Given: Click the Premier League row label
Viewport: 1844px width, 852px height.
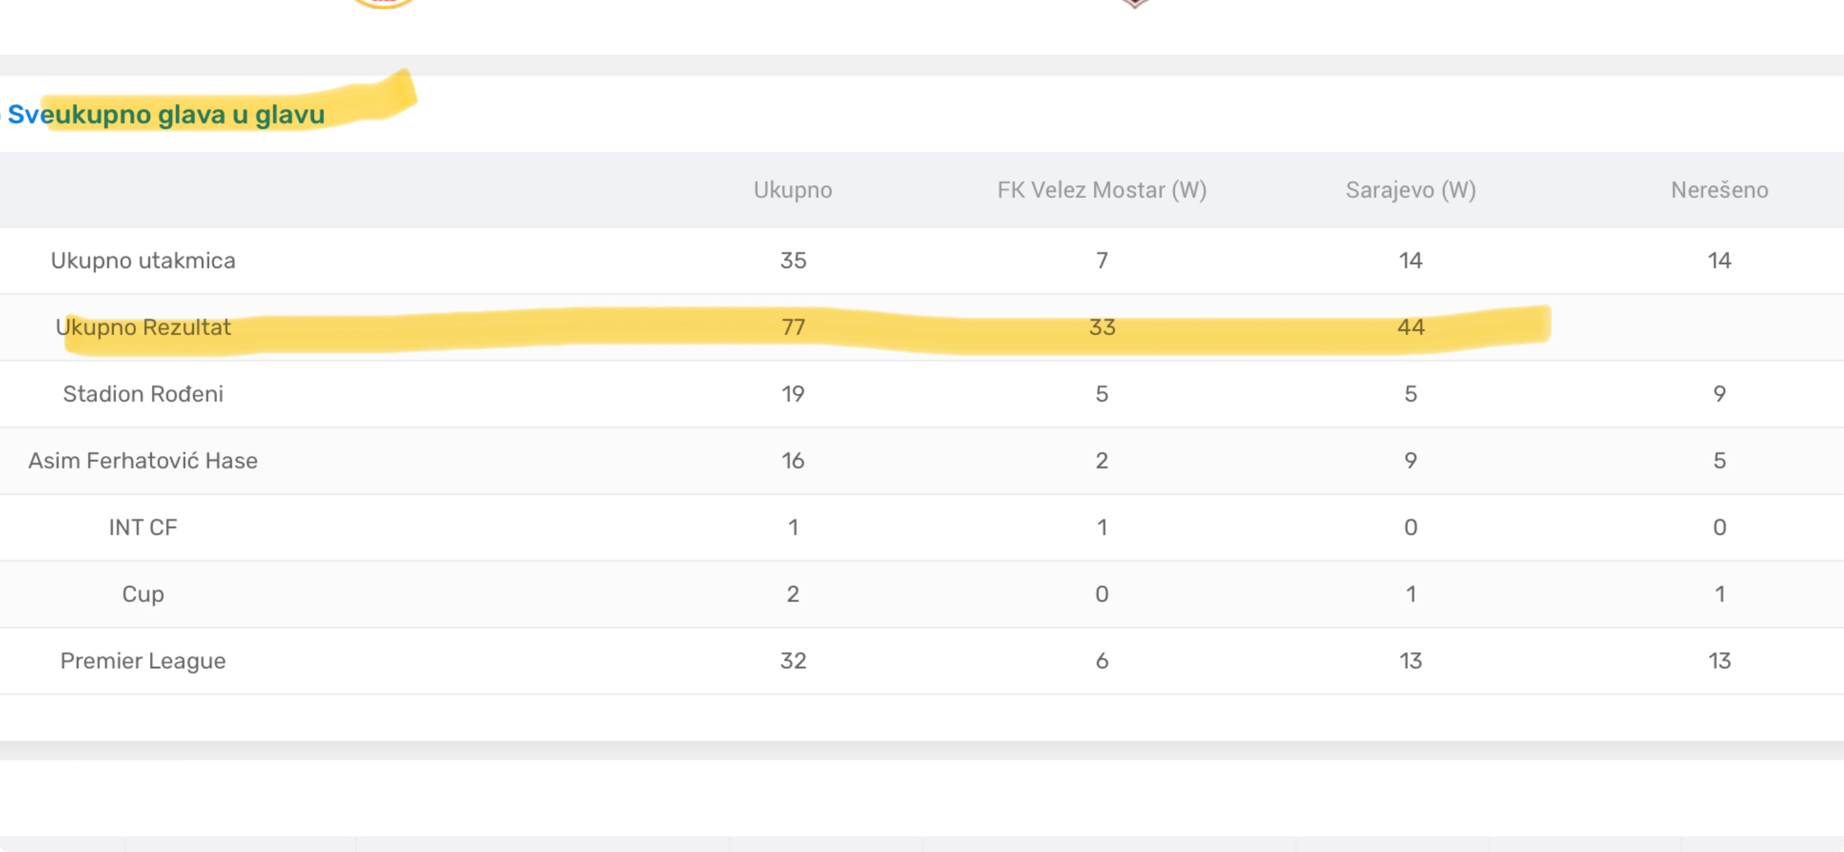Looking at the screenshot, I should [x=143, y=660].
